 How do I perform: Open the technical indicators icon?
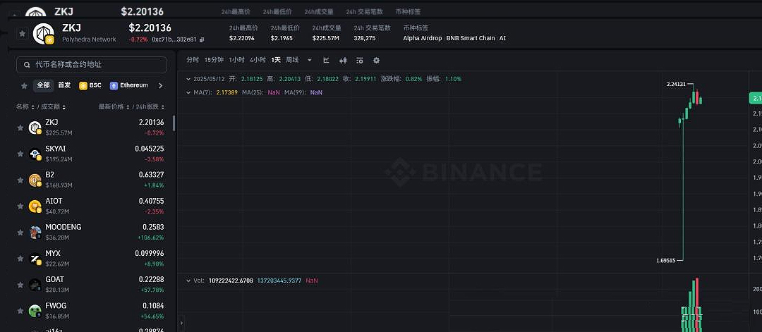point(360,60)
